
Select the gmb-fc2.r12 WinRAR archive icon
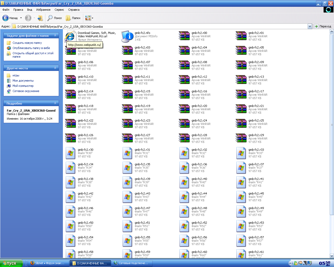coord(184,80)
